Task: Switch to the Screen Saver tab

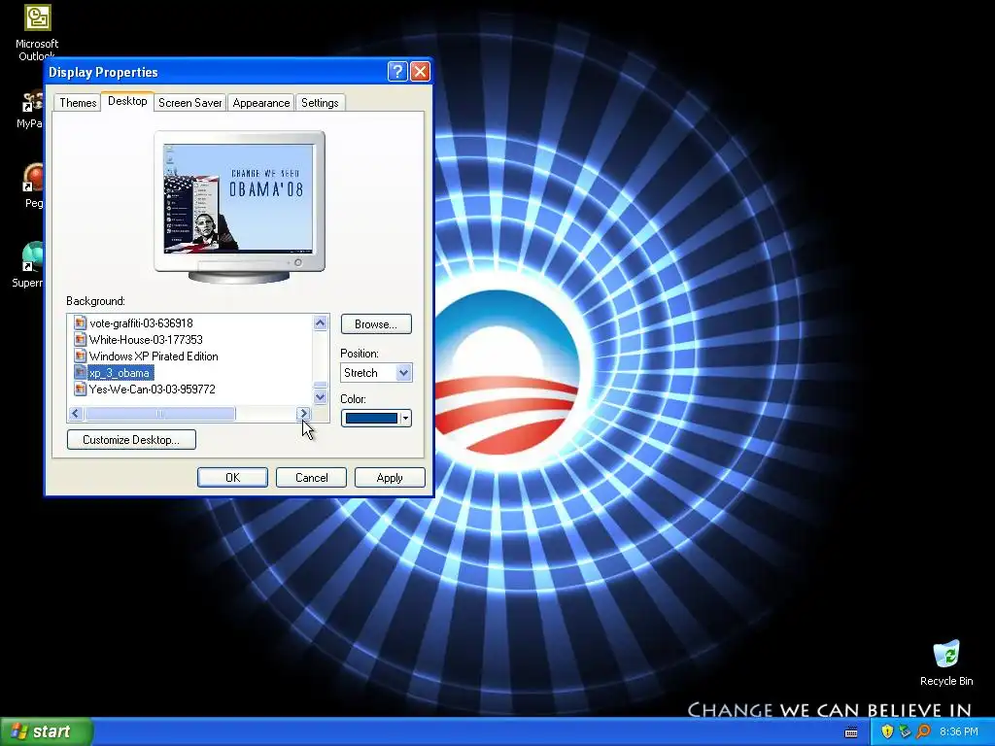Action: (189, 103)
